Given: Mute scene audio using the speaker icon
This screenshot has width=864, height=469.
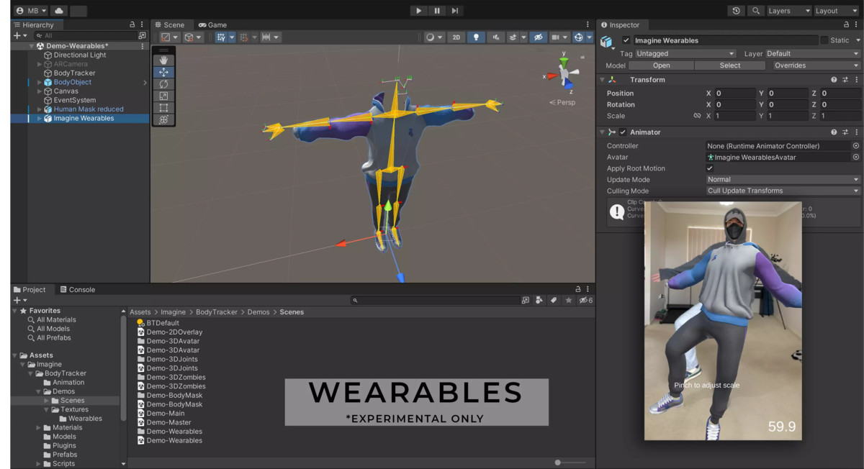Looking at the screenshot, I should coord(495,37).
